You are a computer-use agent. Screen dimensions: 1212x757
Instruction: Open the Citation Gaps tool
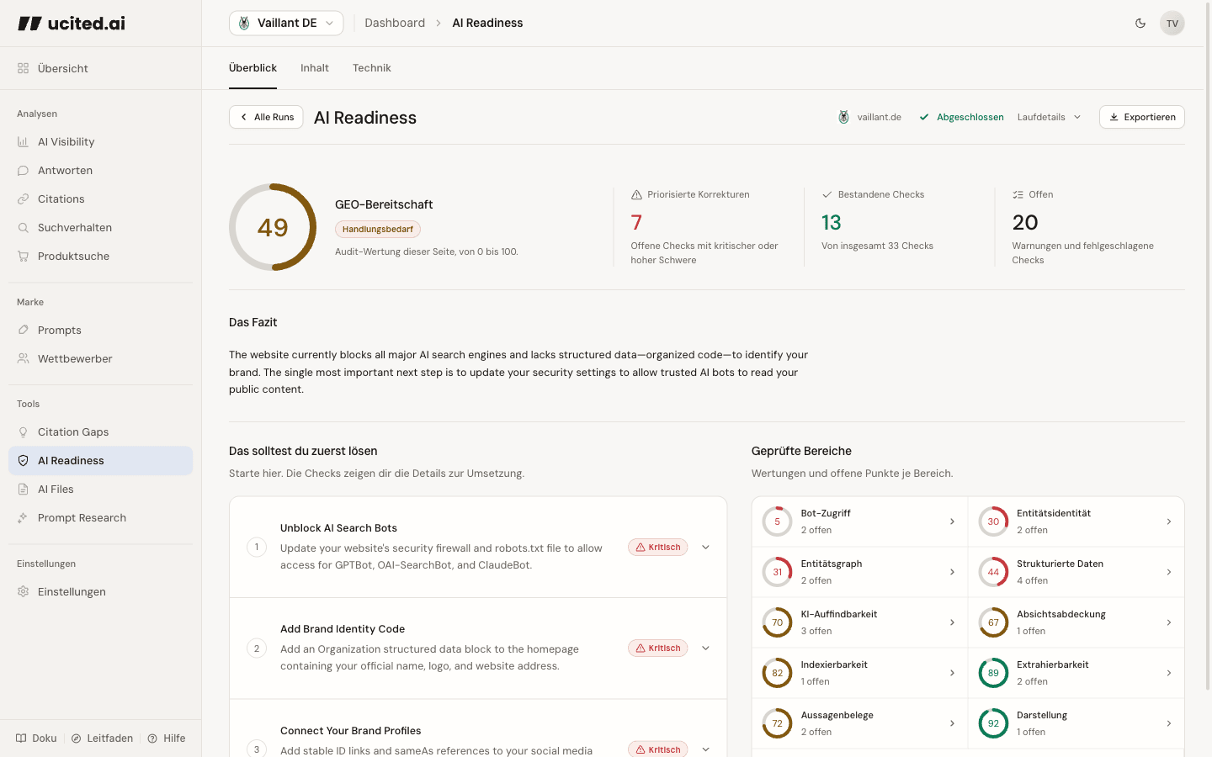tap(101, 432)
